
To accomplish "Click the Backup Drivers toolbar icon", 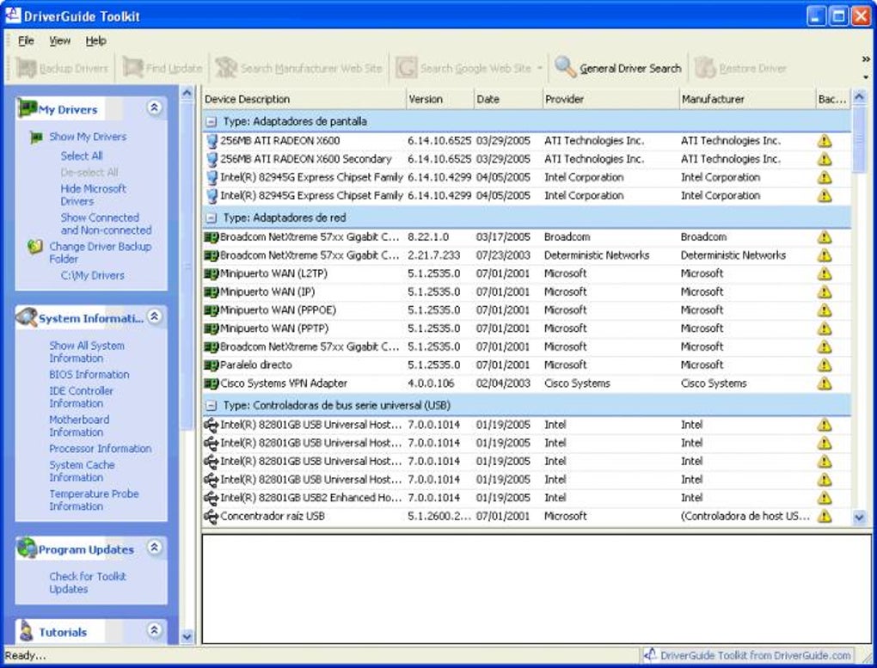I will point(26,68).
